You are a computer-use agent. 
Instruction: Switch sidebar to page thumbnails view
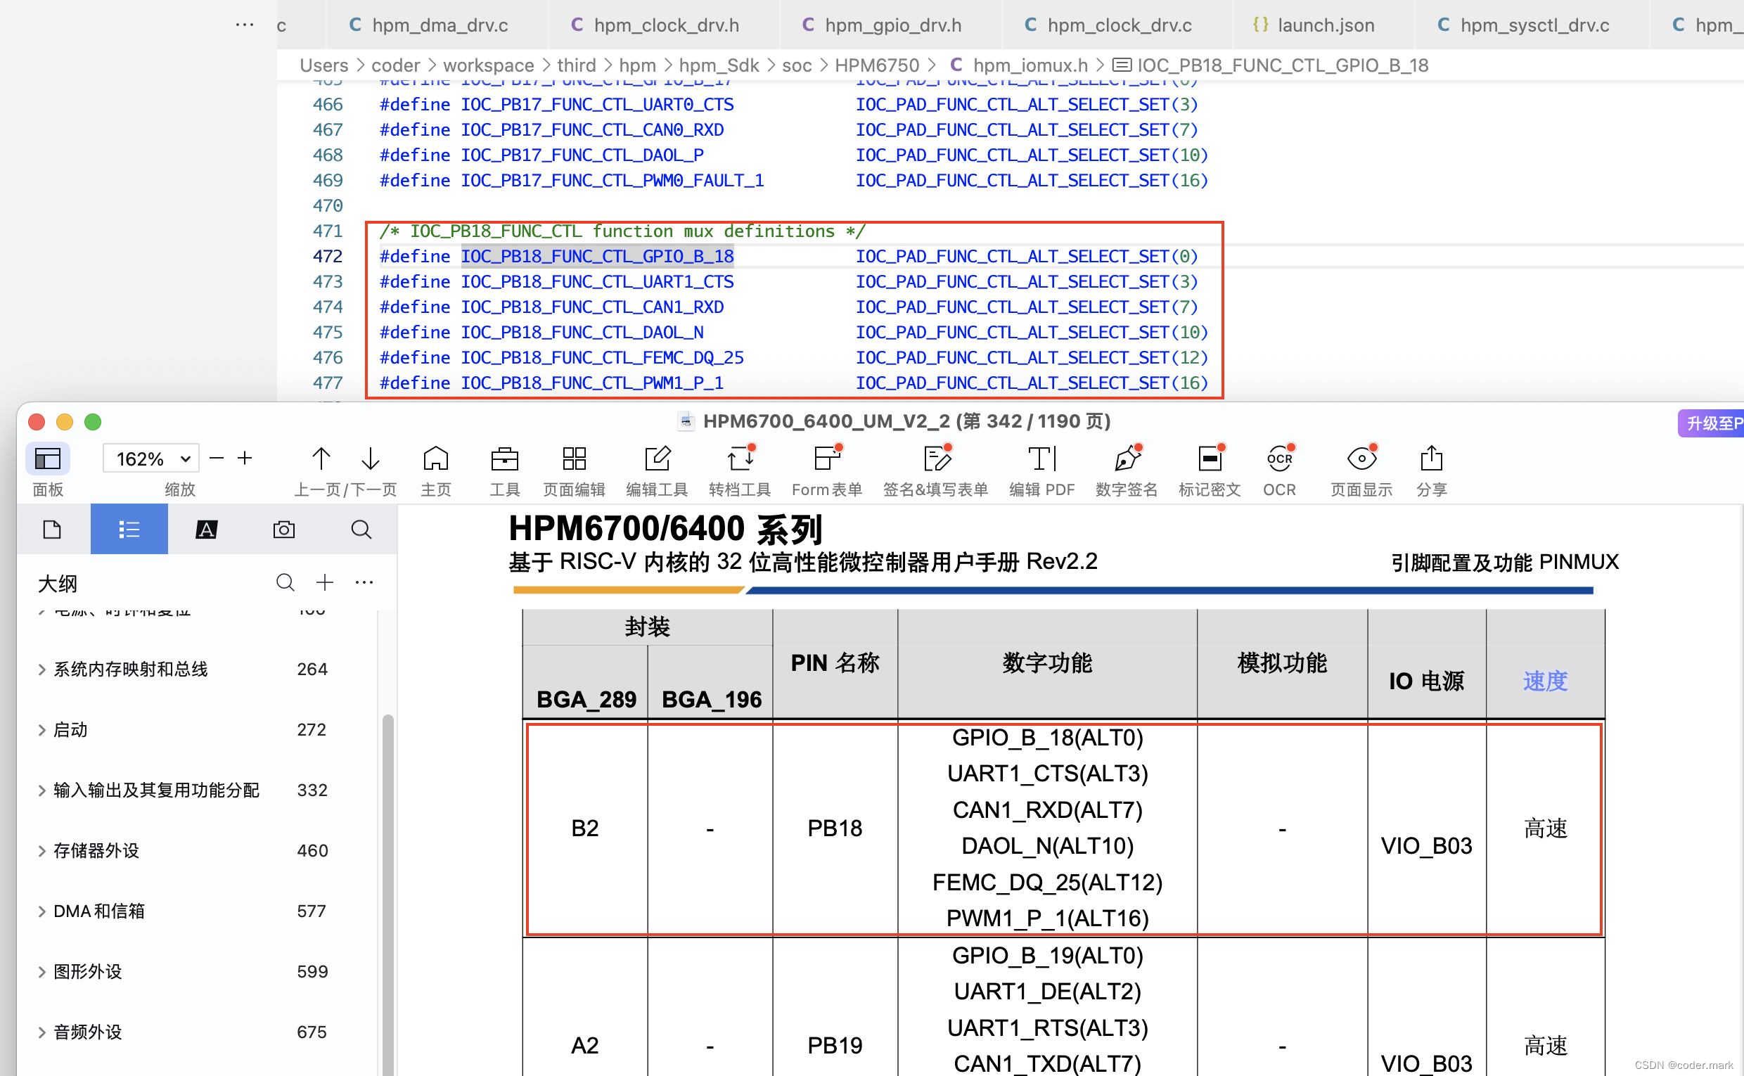(x=51, y=529)
